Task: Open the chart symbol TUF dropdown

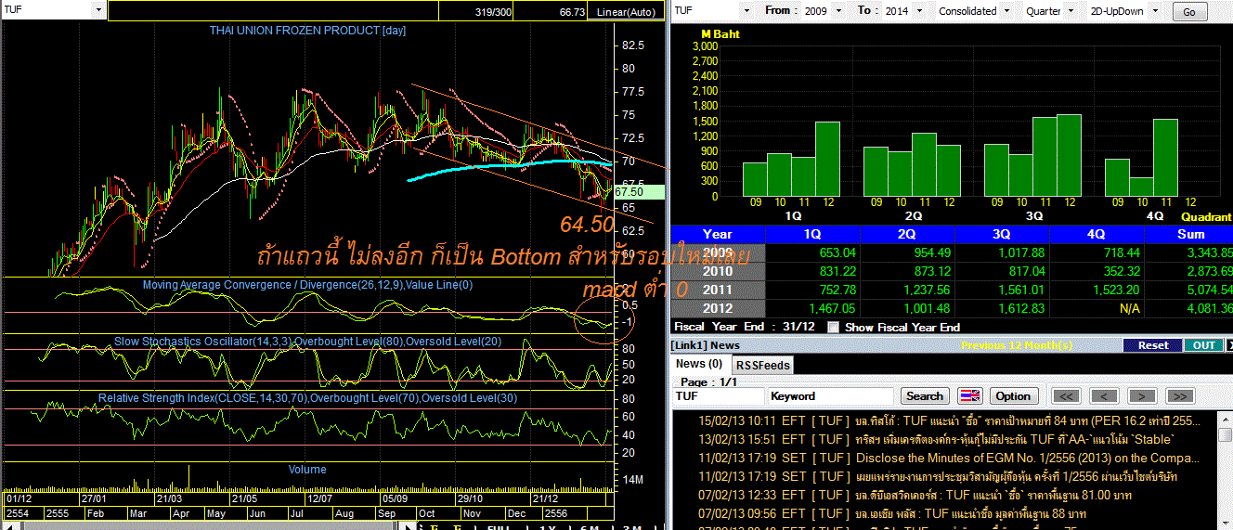Action: pos(97,10)
